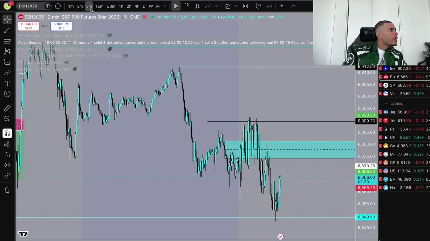Redo the last chart action

point(293,6)
